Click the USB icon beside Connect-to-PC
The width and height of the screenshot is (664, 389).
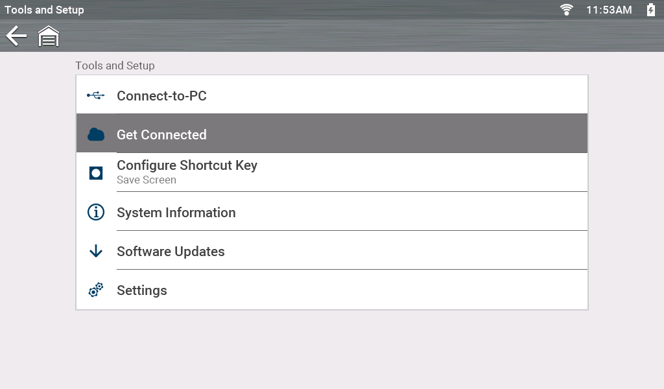(x=96, y=96)
